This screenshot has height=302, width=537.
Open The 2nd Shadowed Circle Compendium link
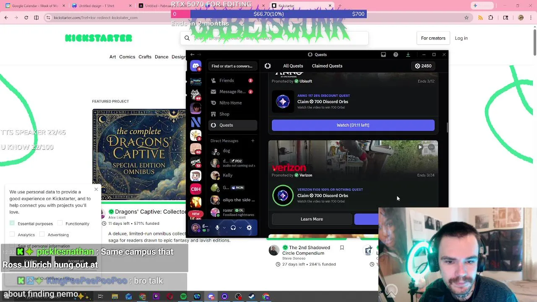tap(306, 250)
